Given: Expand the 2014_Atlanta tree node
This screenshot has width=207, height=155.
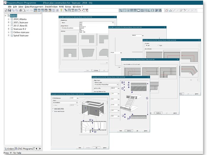Looking at the screenshot, I should (9, 19).
